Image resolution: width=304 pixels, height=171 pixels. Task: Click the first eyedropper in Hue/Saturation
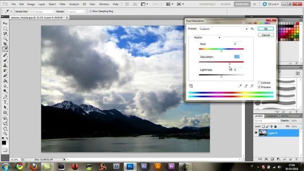point(240,86)
